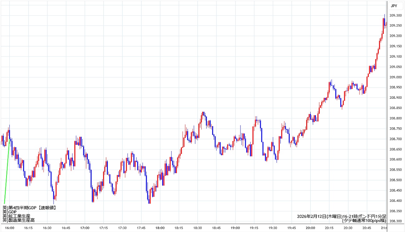
Task: Select the (タテ軸通常100pips幅) axis note
Action: (x=364, y=220)
